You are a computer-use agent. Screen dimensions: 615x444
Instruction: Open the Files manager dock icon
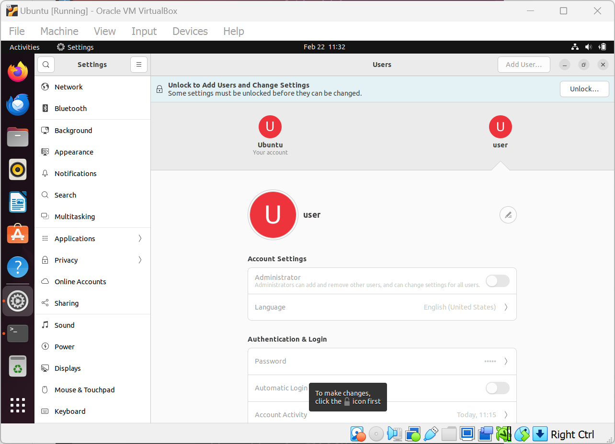(x=18, y=137)
